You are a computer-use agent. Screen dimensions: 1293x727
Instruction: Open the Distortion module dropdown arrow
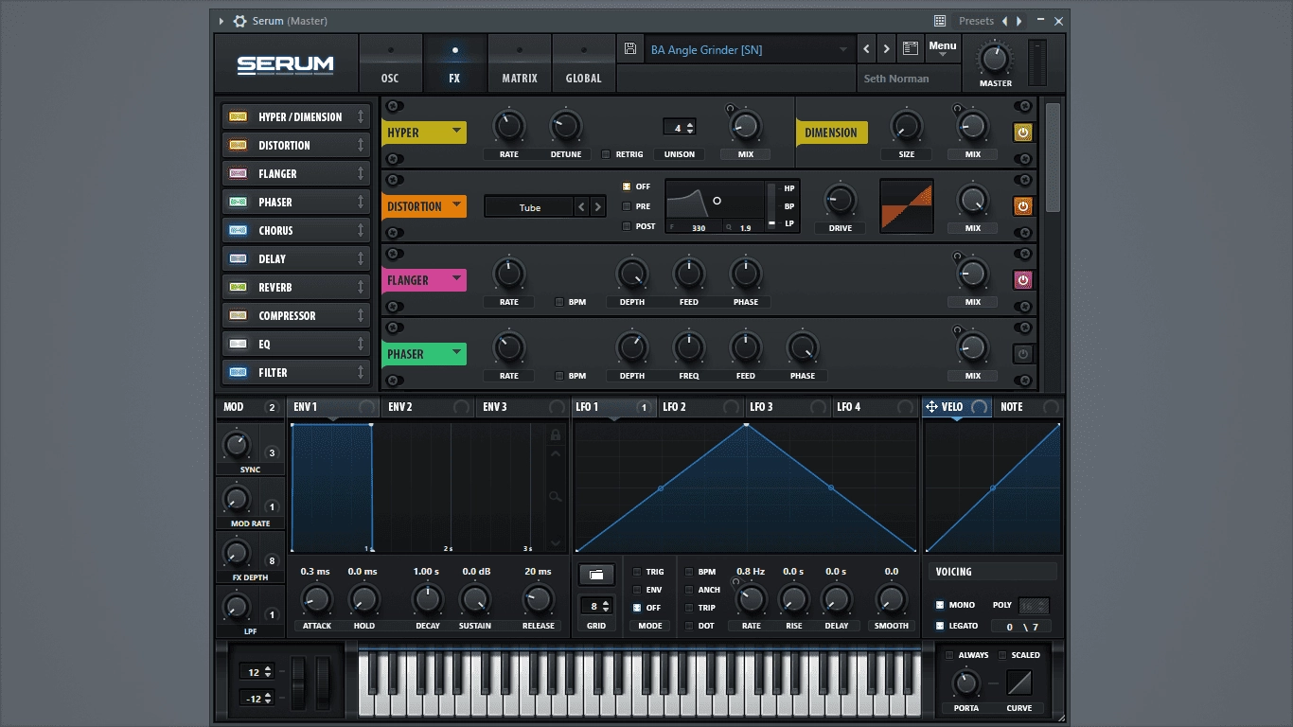pyautogui.click(x=456, y=205)
